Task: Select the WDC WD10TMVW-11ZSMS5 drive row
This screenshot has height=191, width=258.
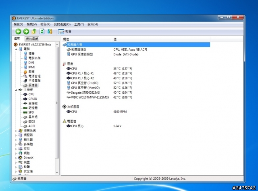Action: coord(136,97)
